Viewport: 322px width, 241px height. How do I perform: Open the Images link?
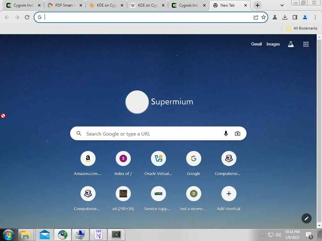click(273, 44)
